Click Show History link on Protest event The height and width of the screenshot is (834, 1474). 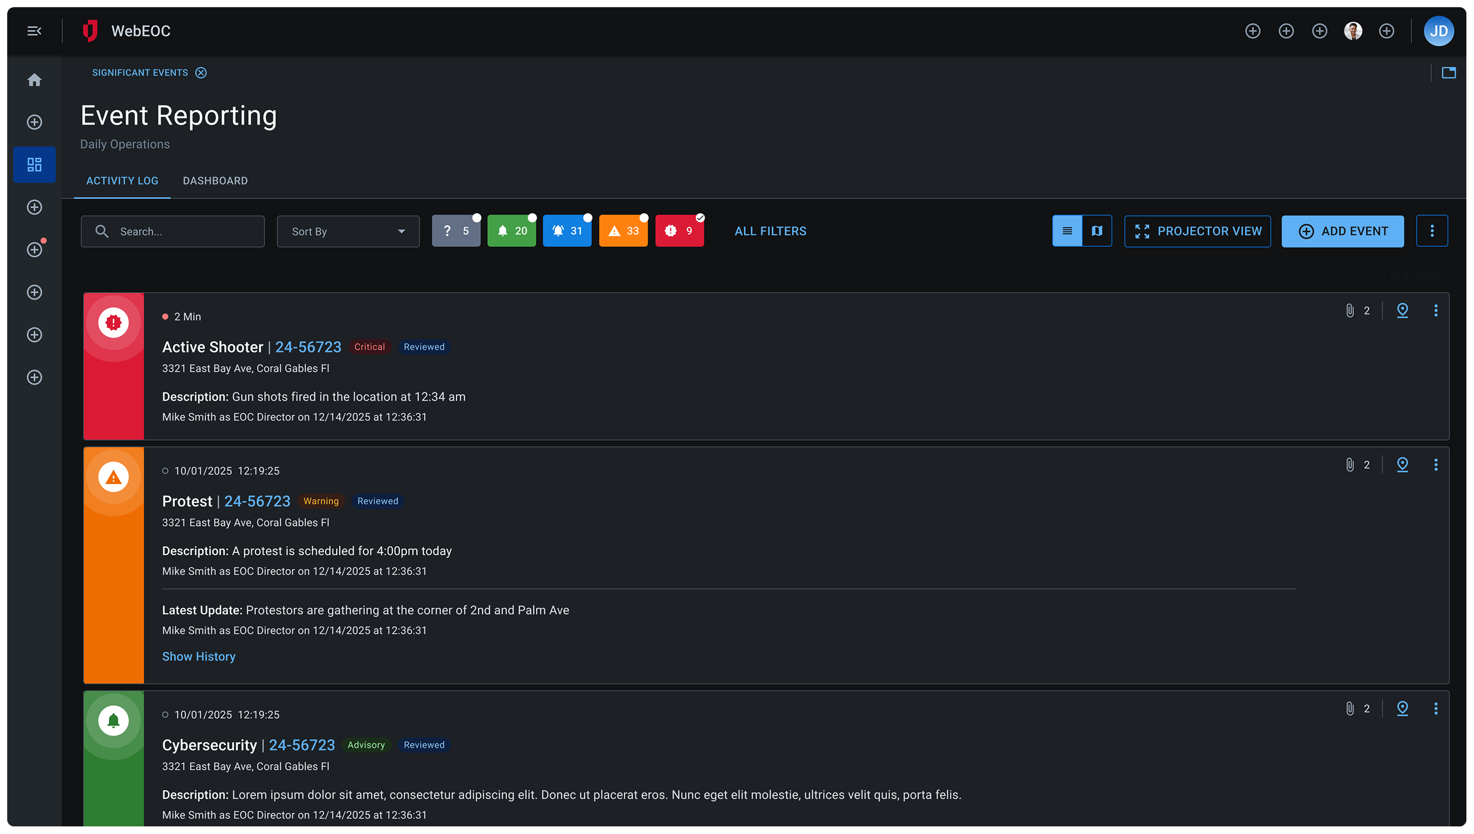[x=199, y=657]
